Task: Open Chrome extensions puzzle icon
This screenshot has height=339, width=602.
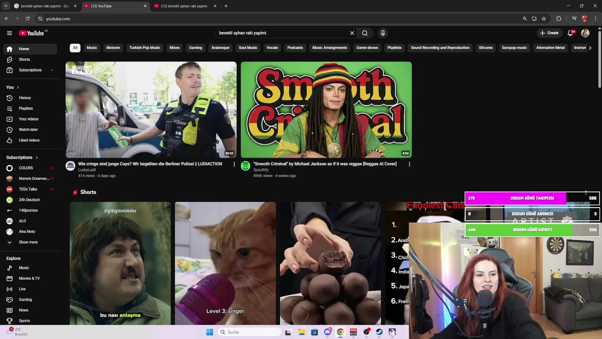Action: (559, 19)
